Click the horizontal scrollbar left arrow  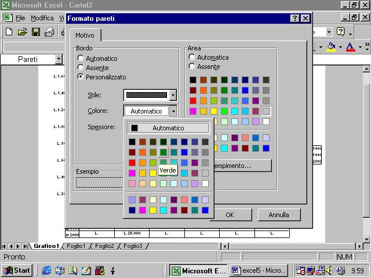pyautogui.click(x=225, y=246)
